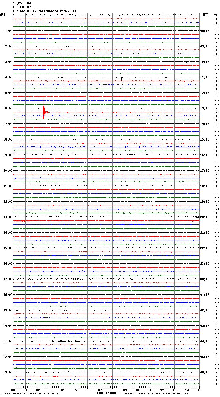Select the 22:00 MST time label
Viewport: 220px width, 397px height.
[8, 357]
